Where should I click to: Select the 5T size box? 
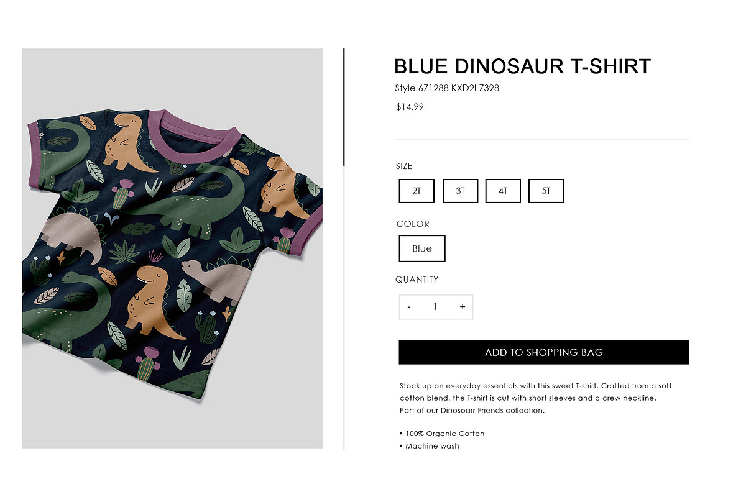pyautogui.click(x=546, y=191)
